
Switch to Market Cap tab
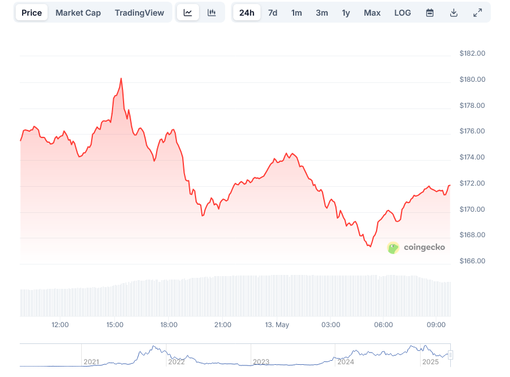click(x=78, y=13)
